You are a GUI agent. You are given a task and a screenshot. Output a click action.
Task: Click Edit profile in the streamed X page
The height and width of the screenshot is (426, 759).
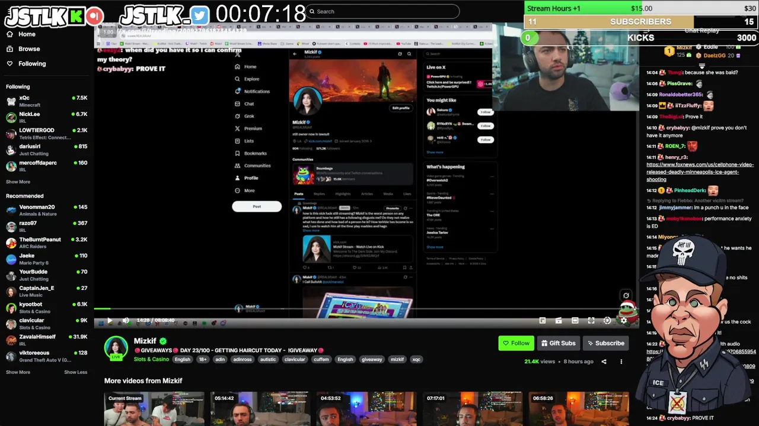(x=401, y=108)
